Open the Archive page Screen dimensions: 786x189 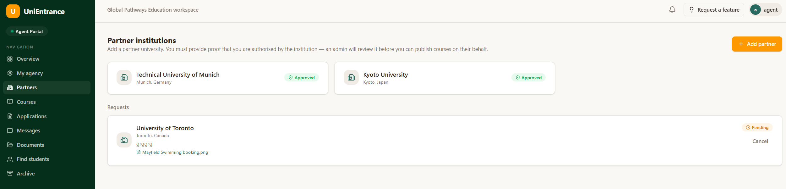point(47,174)
